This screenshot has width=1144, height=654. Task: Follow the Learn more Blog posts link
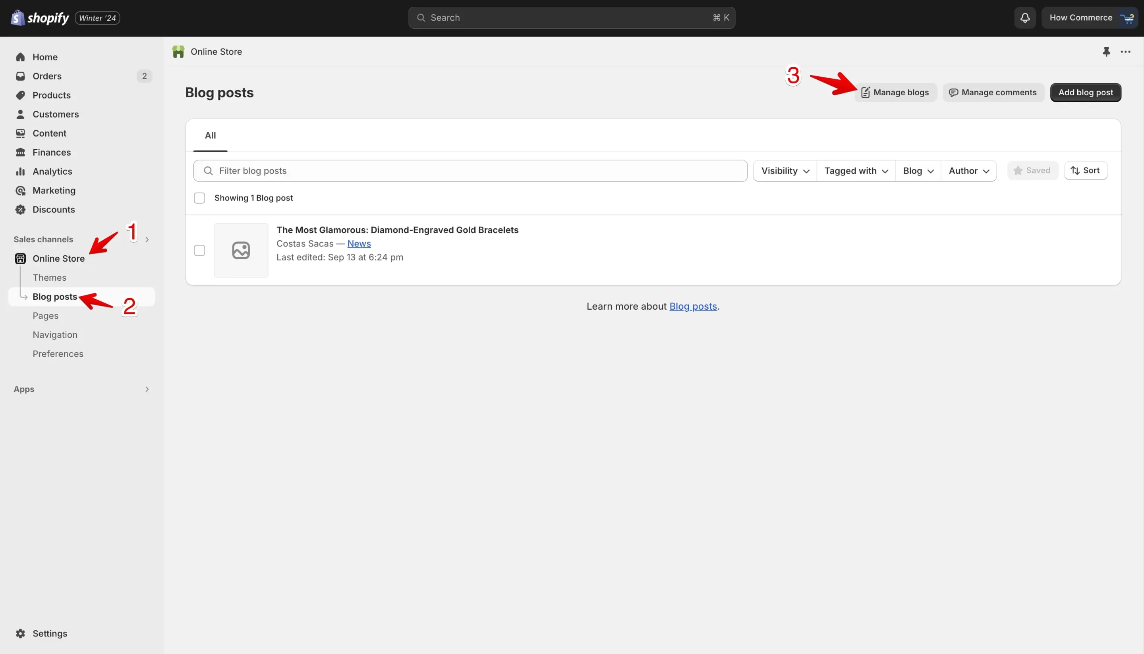(x=693, y=306)
